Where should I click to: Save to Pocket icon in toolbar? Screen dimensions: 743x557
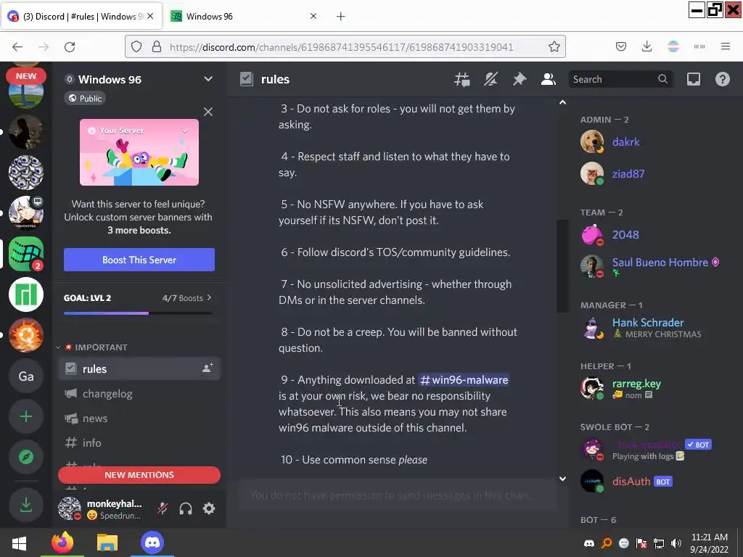[621, 46]
